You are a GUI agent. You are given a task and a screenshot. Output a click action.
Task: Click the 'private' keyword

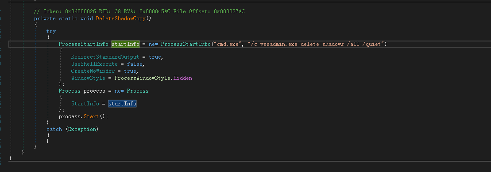(45, 19)
